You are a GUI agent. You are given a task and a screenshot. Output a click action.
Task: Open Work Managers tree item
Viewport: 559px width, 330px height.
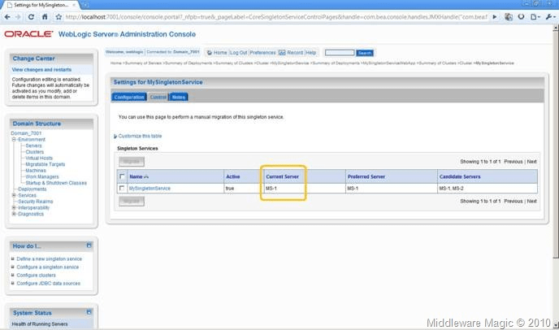point(42,176)
